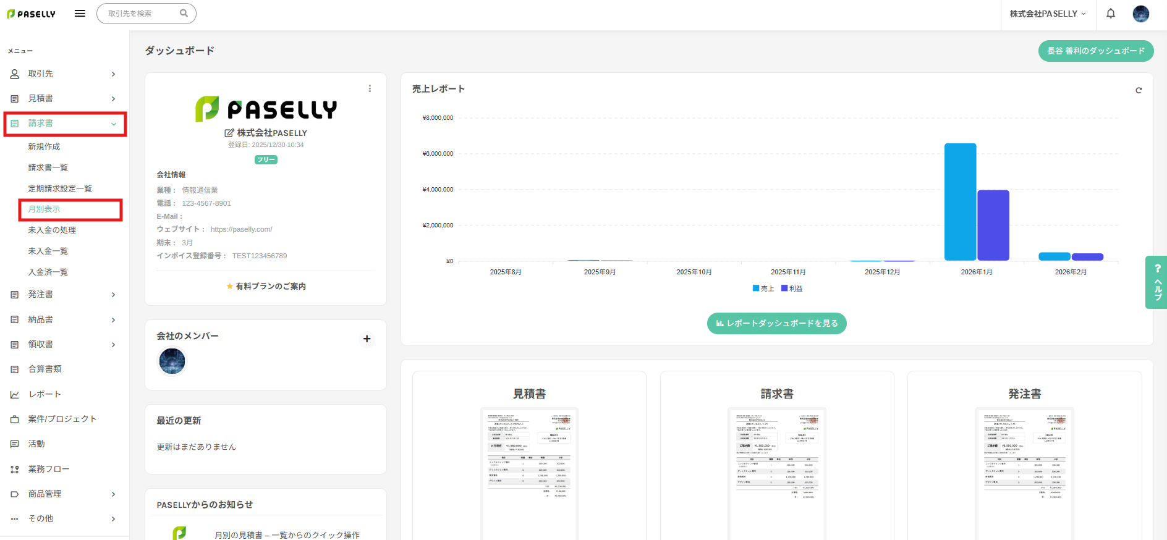The height and width of the screenshot is (540, 1167).
Task: Open 未入金一覧 submenu item
Action: click(x=48, y=251)
